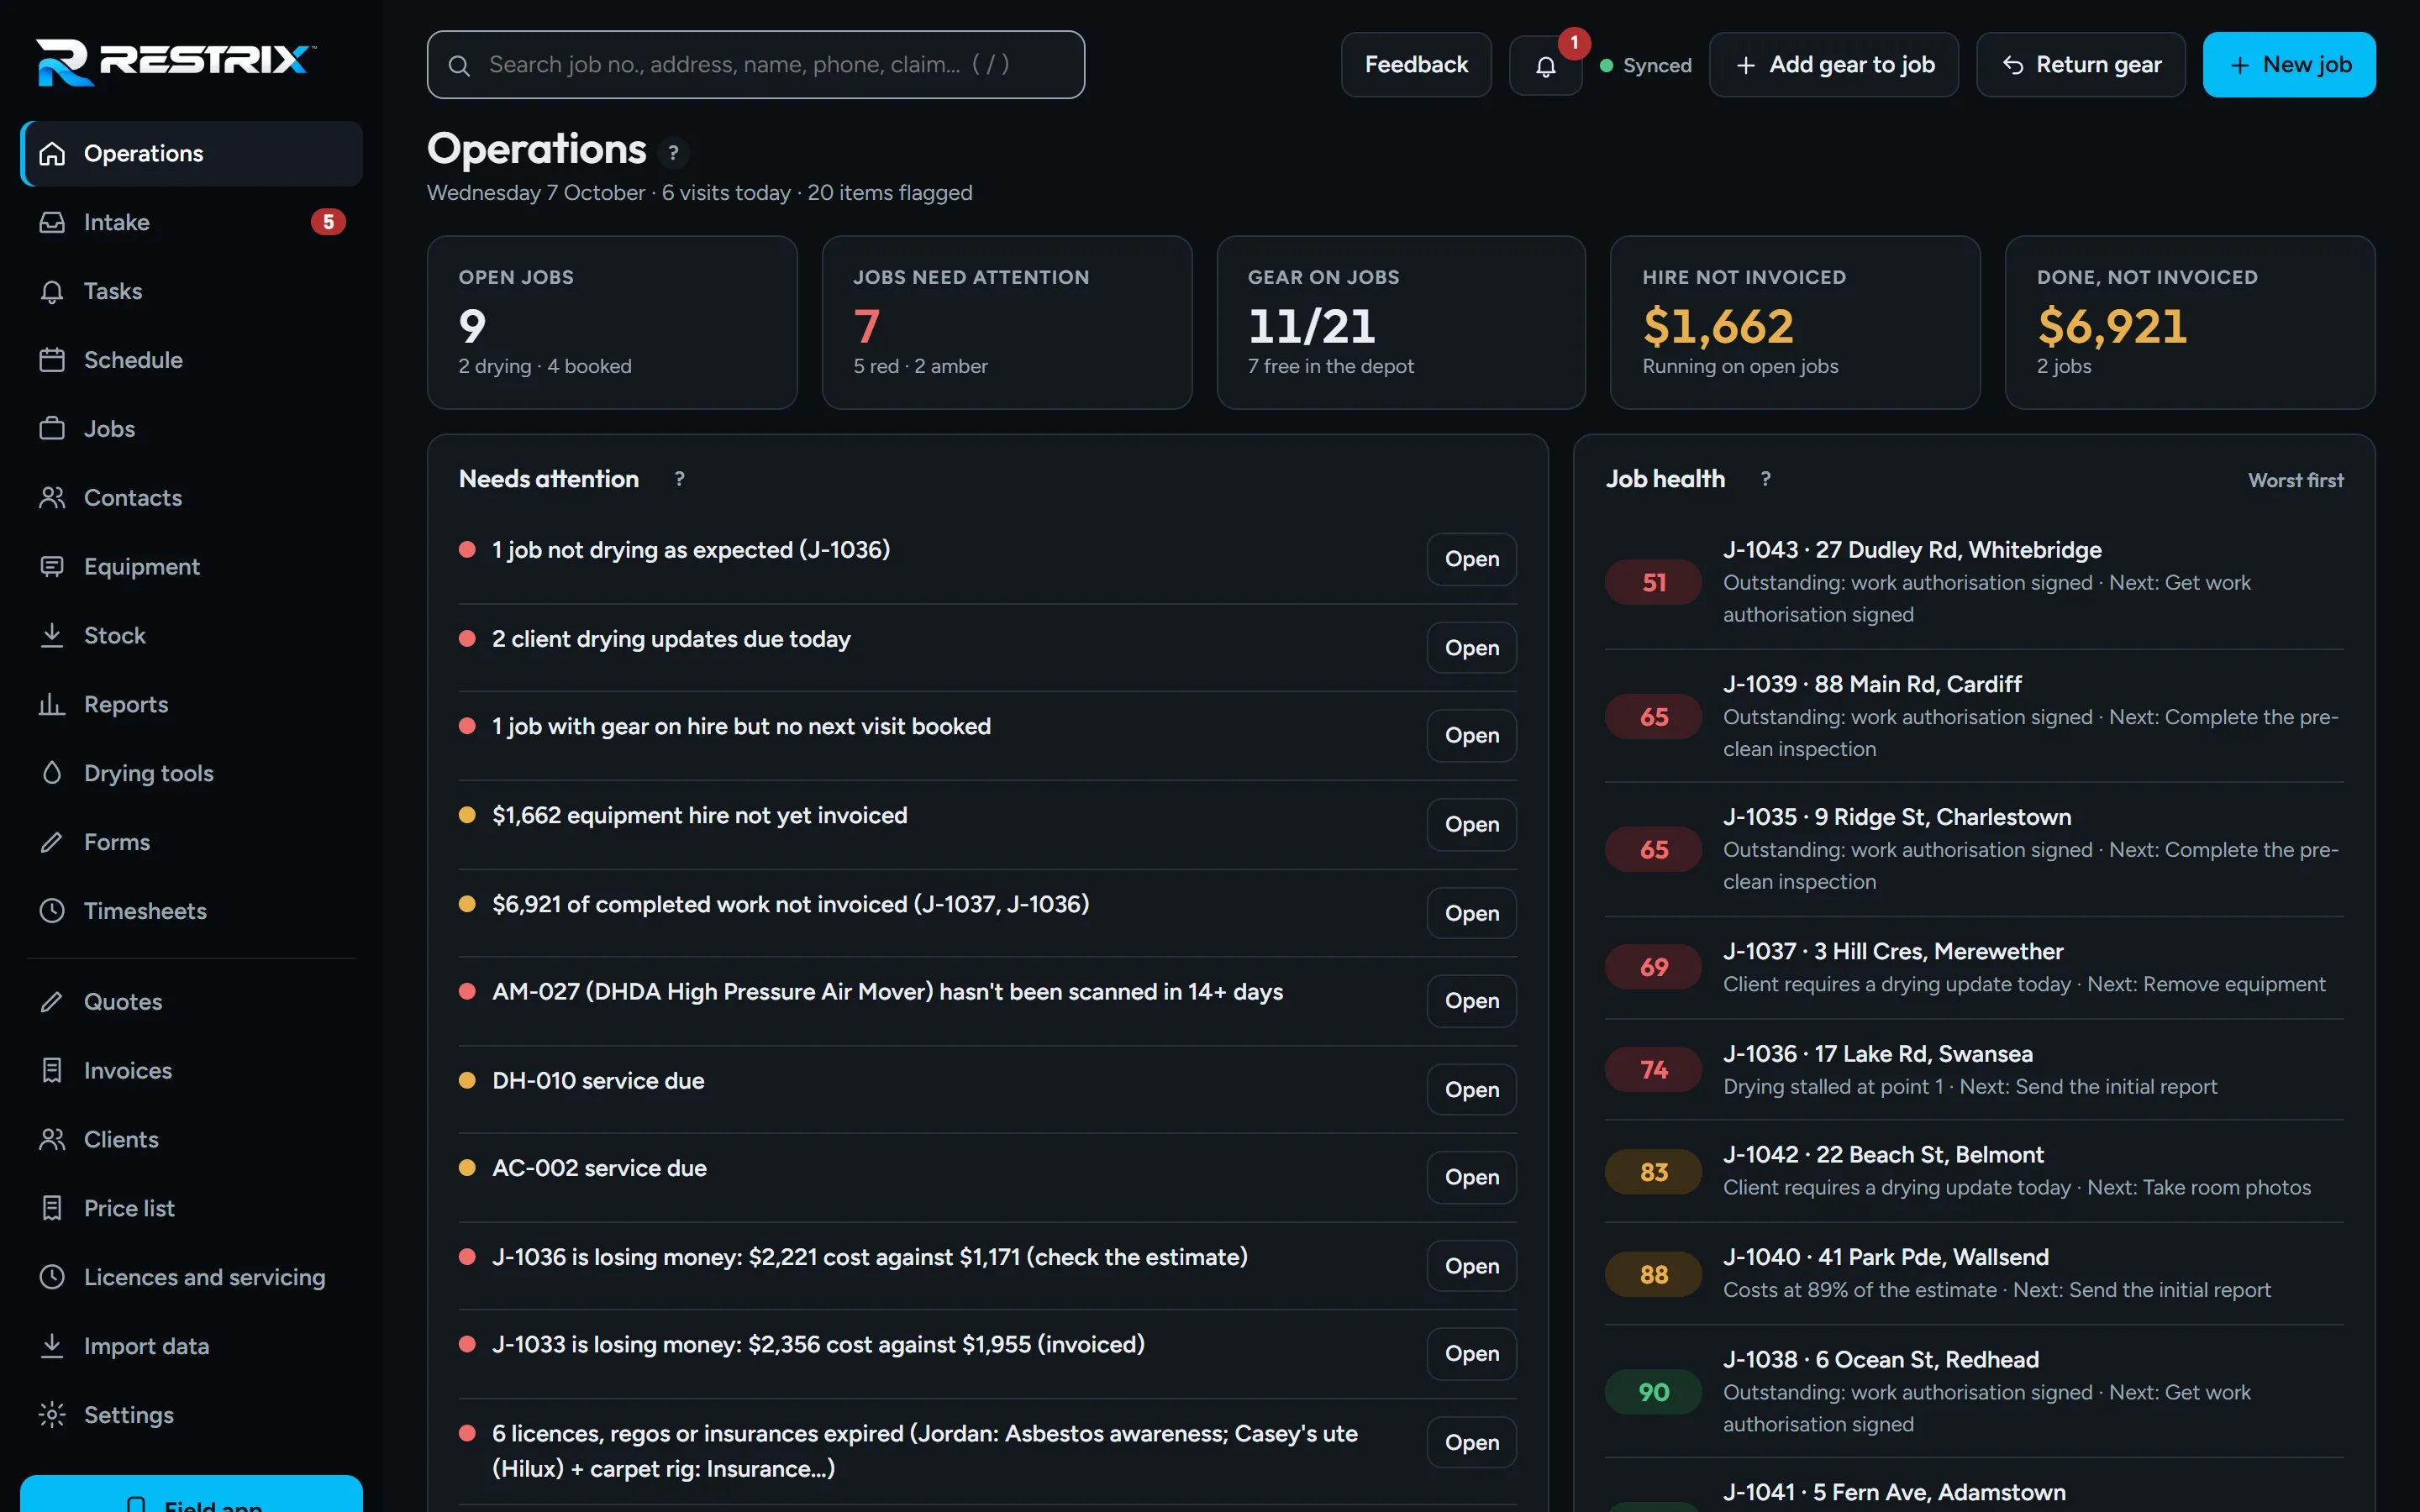Change Worst first sort order
This screenshot has height=1512, width=2420.
pos(2295,480)
